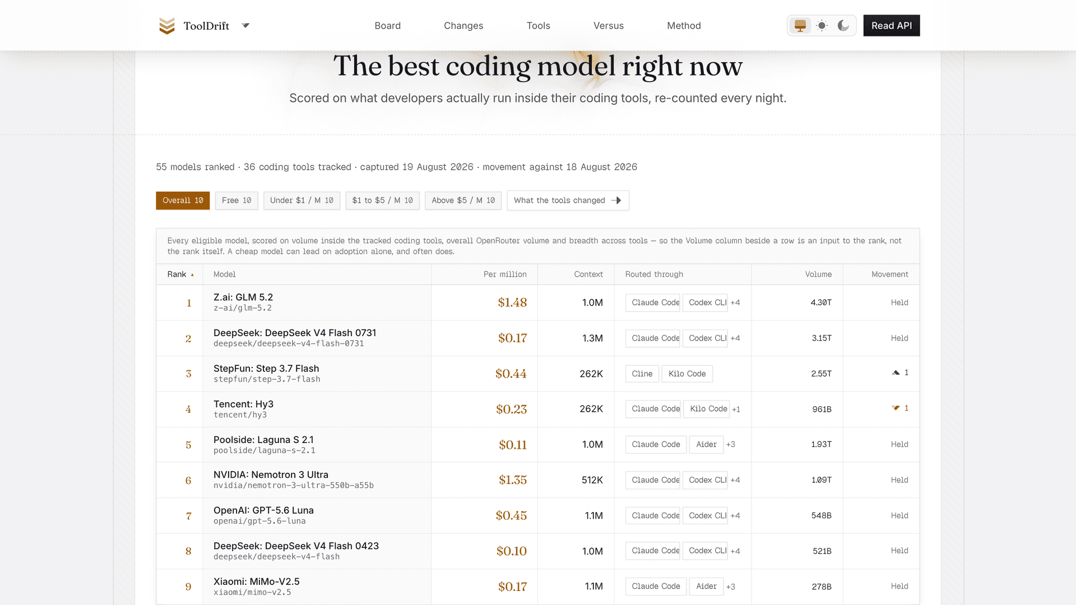1076x605 pixels.
Task: Sort by the Movement column header
Action: click(890, 274)
